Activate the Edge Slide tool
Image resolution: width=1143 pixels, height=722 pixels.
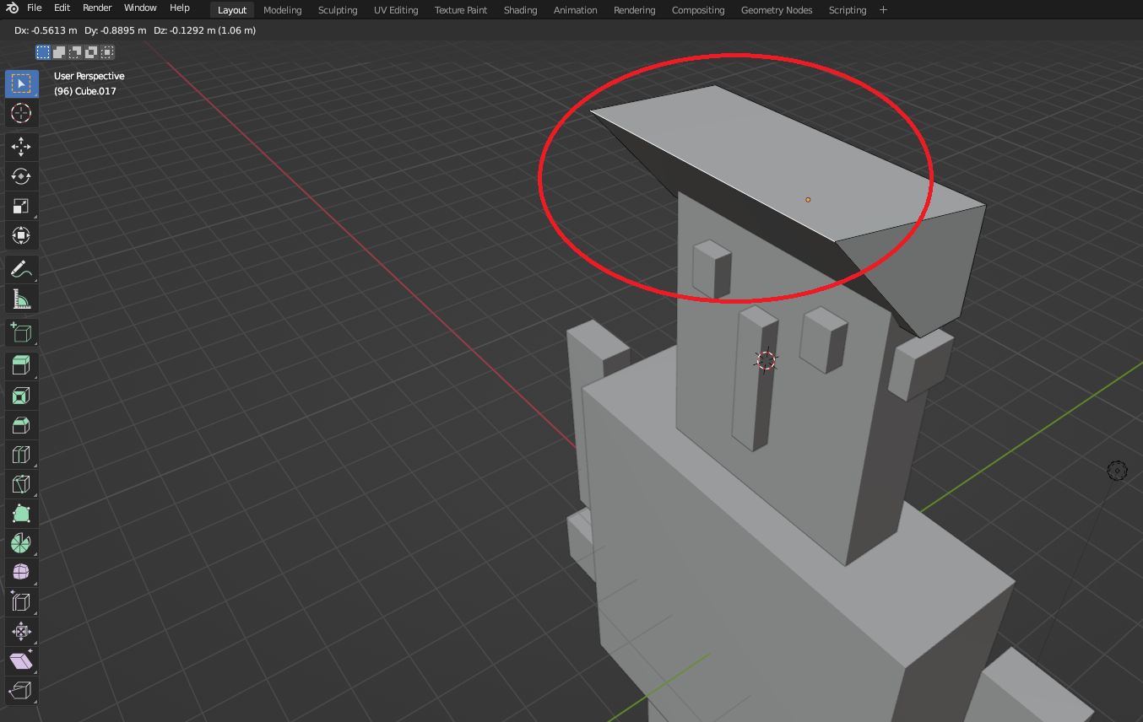click(22, 602)
